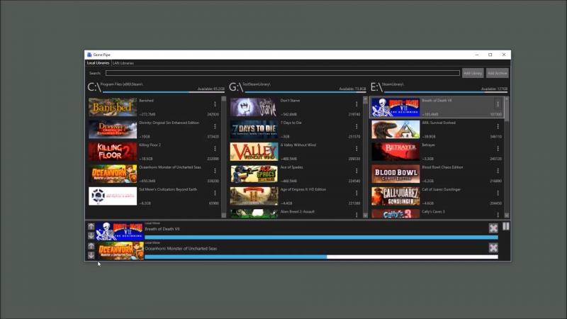
Task: Select Betrayer game thumbnail
Action: [395, 152]
